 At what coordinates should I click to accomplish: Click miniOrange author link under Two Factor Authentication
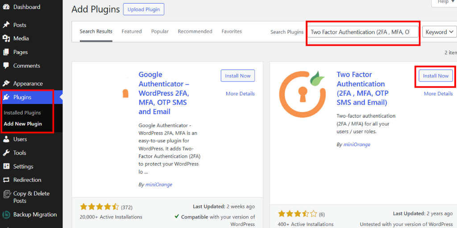click(x=357, y=145)
